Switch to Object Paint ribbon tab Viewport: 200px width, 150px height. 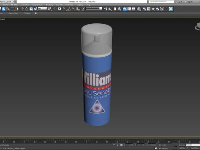pyautogui.click(x=13, y=13)
